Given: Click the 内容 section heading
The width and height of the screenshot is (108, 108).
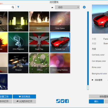Looking at the screenshot, I should pyautogui.click(x=94, y=49).
